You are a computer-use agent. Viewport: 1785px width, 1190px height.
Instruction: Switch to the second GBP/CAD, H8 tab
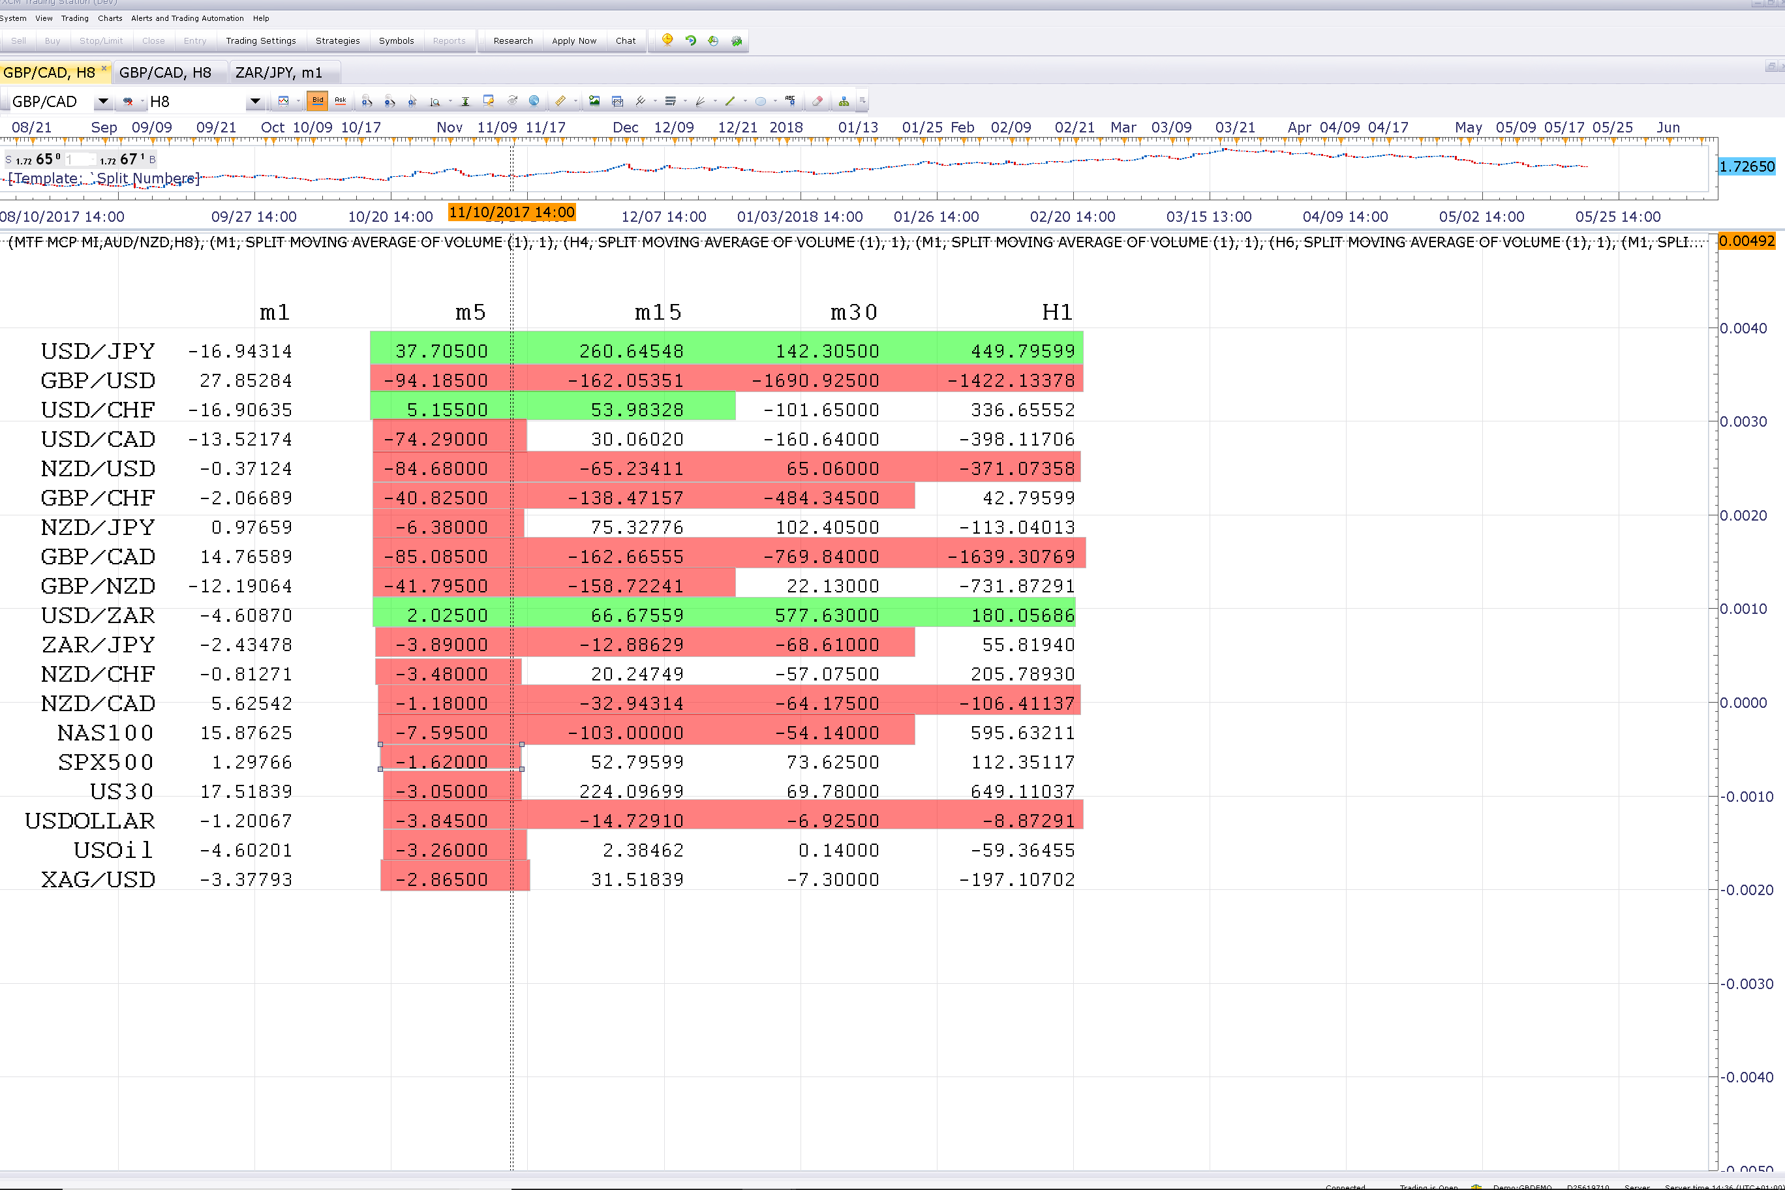[166, 73]
